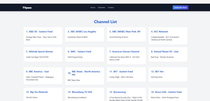This screenshot has width=210, height=101.
Task: Click the Subscribe Now button
Action: click(x=180, y=8)
